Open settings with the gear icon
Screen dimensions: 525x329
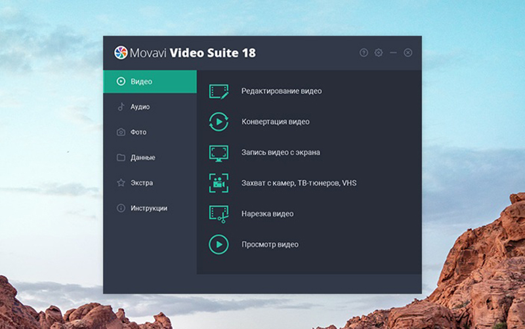(379, 52)
